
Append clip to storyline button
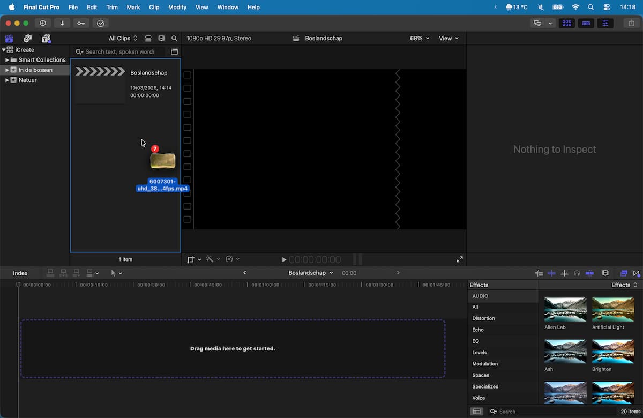click(77, 273)
